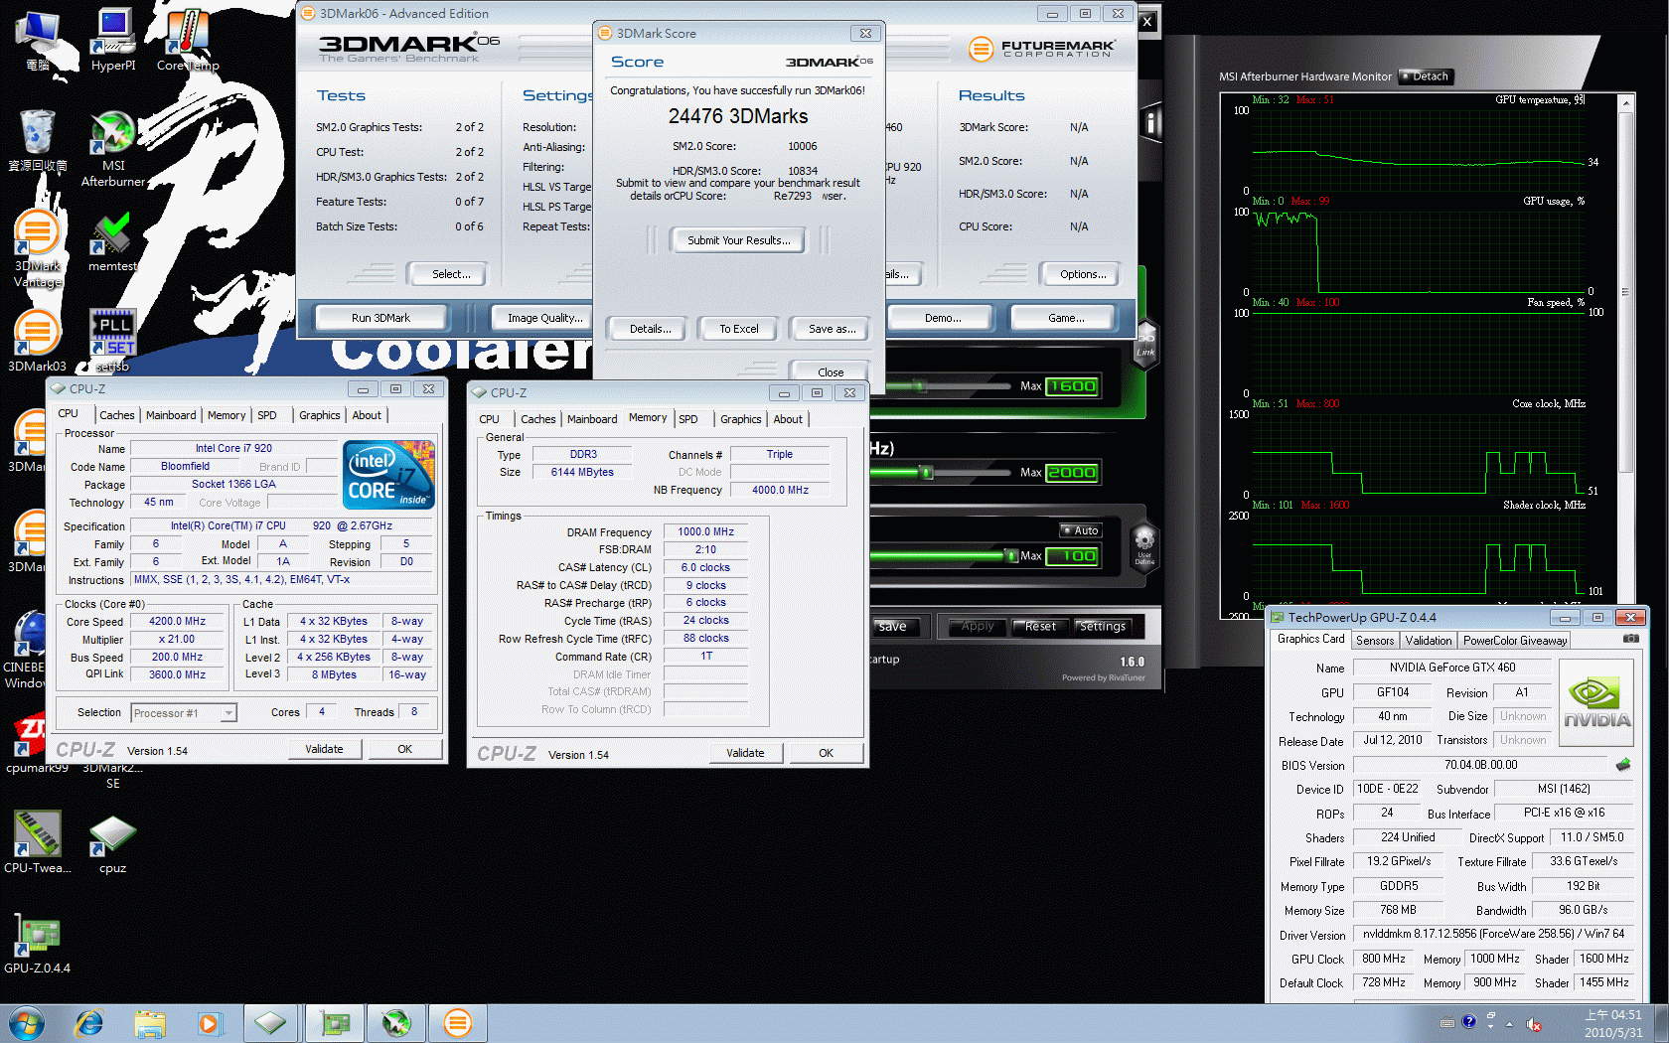Show hidden tray icons arrow
Viewport: 1669px width, 1043px height.
[x=1509, y=1023]
